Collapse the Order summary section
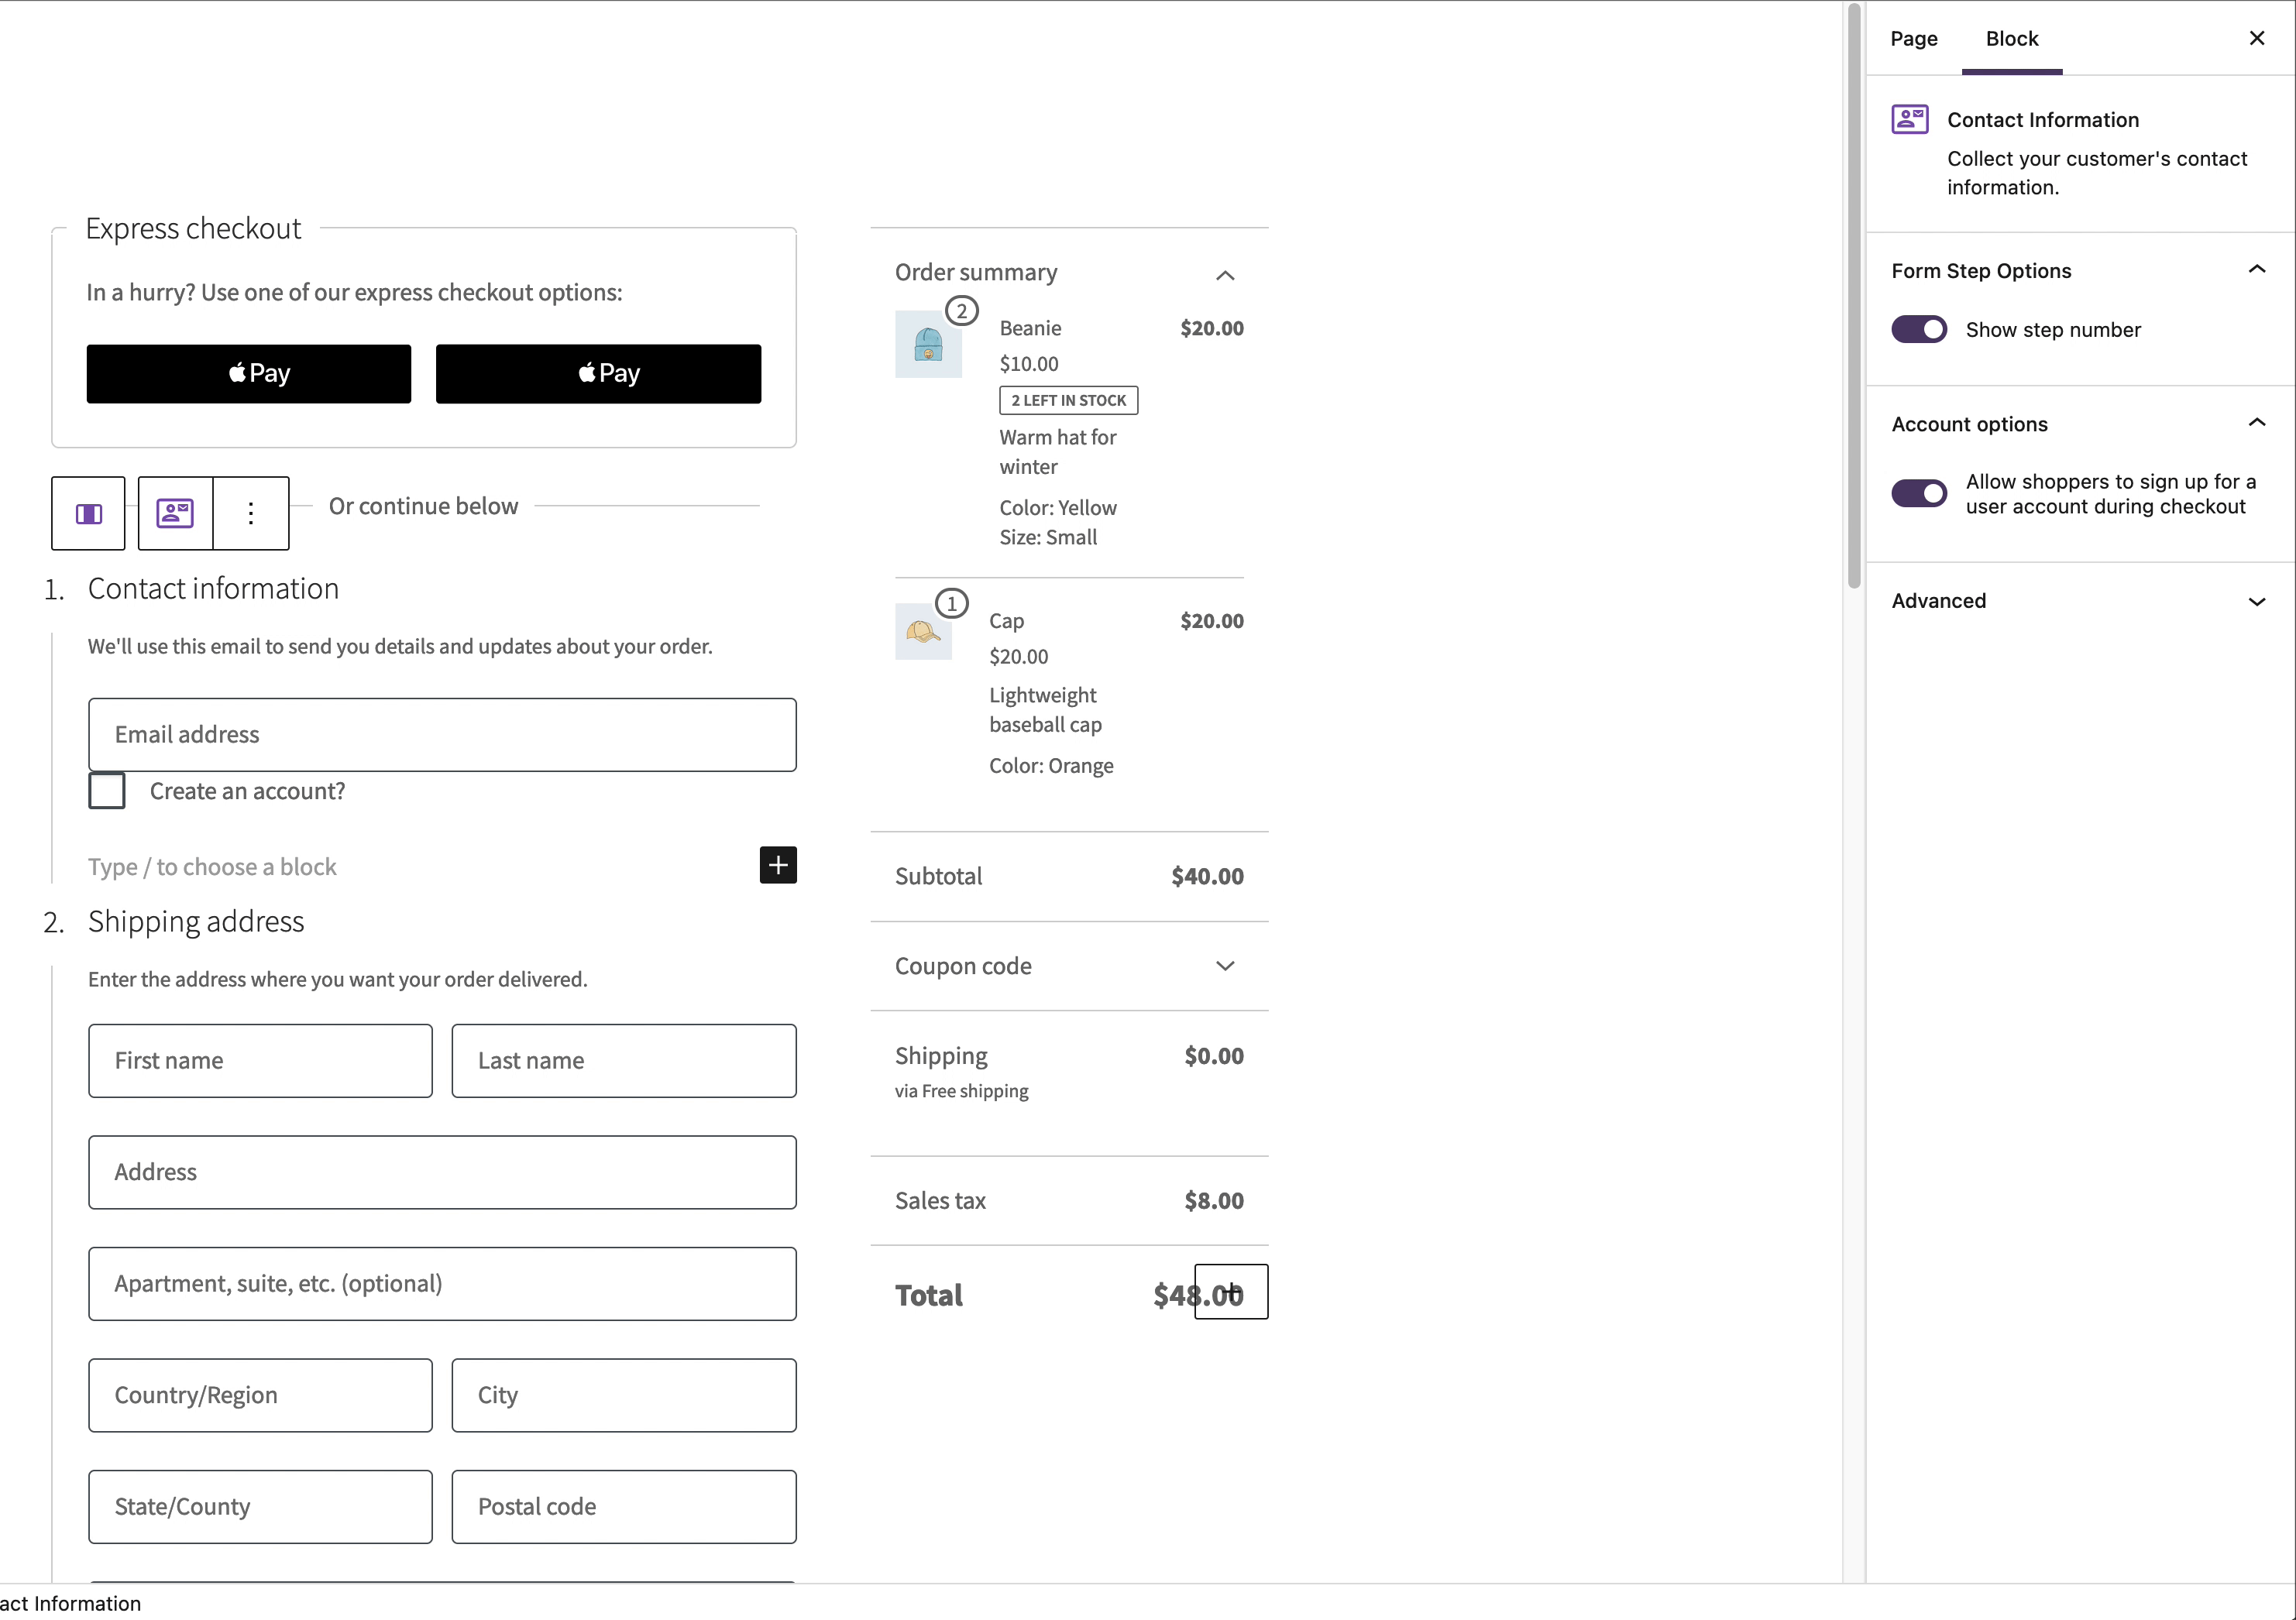Image resolution: width=2296 pixels, height=1620 pixels. tap(1225, 274)
